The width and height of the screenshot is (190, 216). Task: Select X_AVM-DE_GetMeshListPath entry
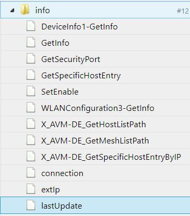(95, 141)
